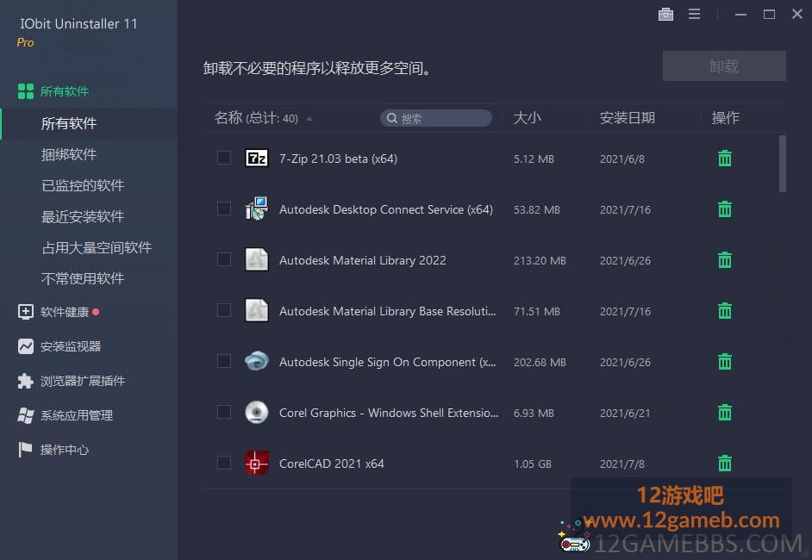Click the 所有软件 green grid icon
Image resolution: width=812 pixels, height=560 pixels.
point(25,91)
